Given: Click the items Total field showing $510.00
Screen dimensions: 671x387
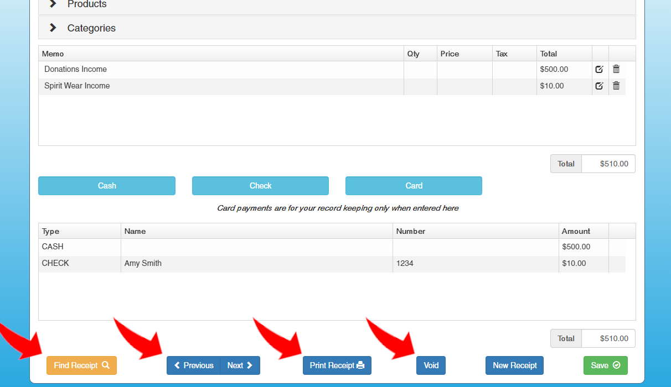Looking at the screenshot, I should pyautogui.click(x=608, y=164).
